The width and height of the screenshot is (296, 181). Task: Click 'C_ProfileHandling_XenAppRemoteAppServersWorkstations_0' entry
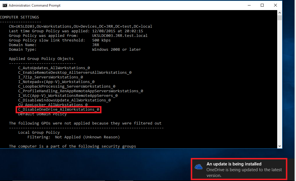(81, 91)
